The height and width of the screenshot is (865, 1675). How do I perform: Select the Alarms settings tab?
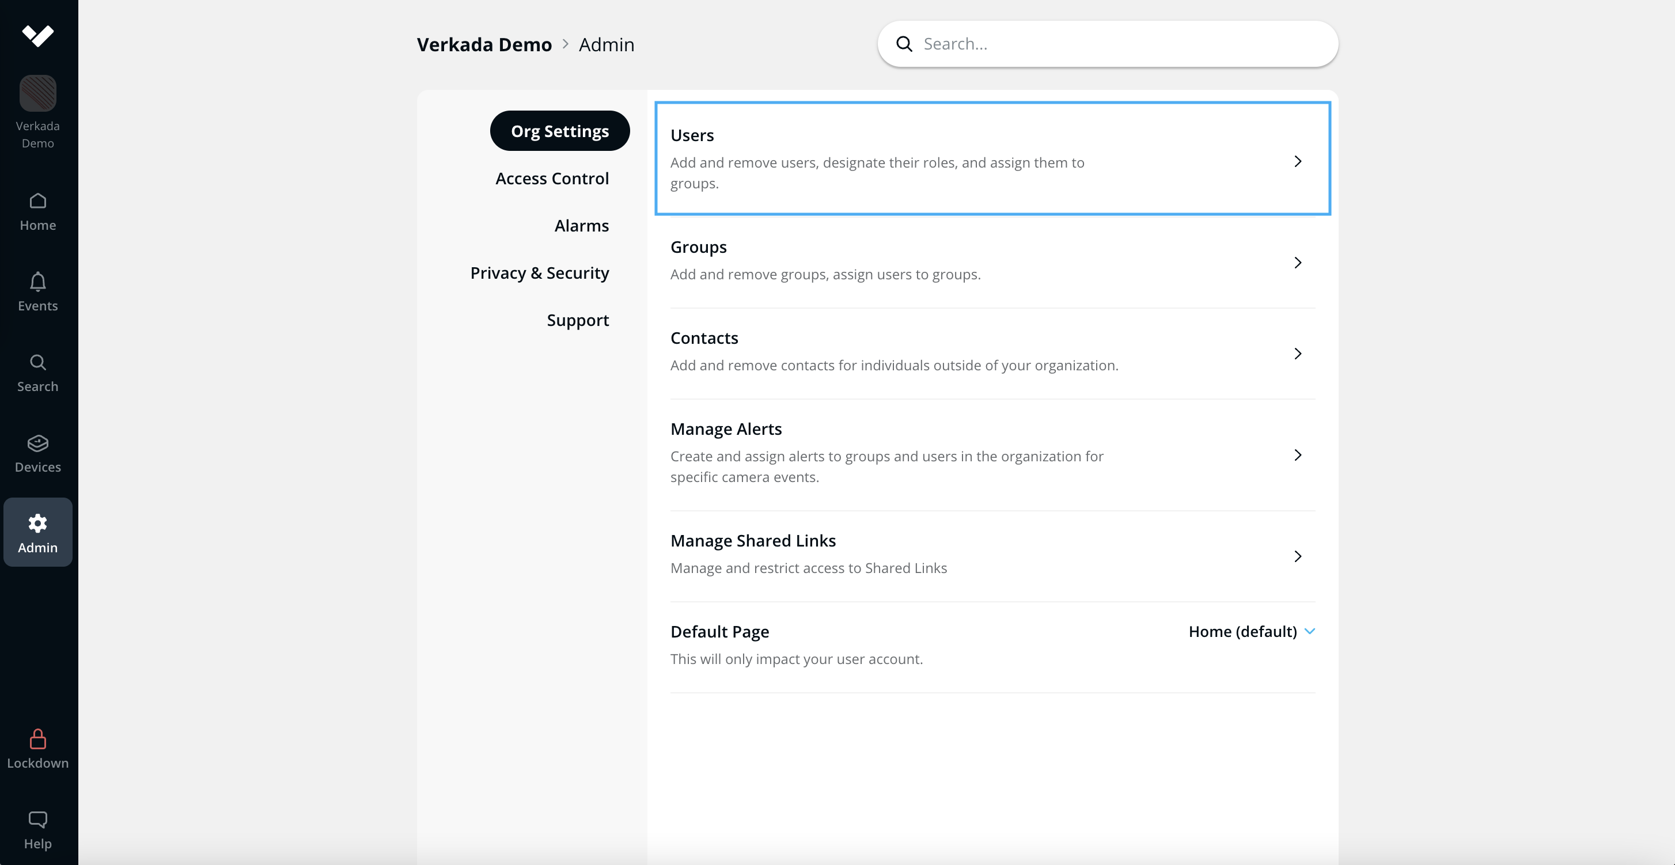click(581, 226)
